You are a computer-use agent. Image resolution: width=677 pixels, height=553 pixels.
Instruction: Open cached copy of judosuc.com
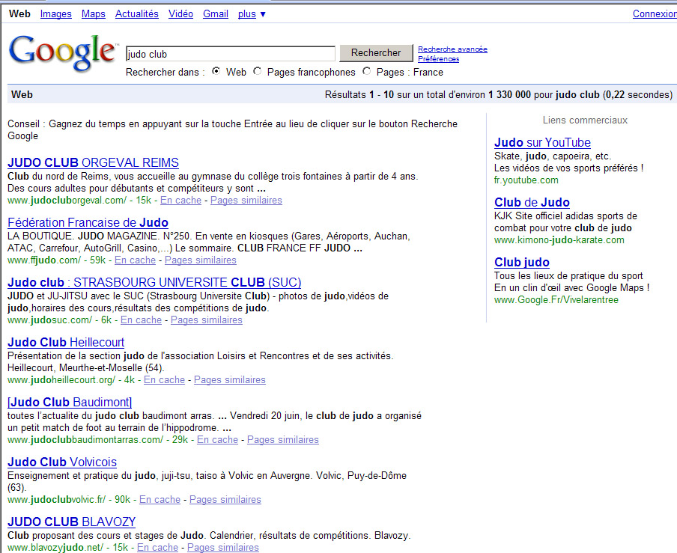click(142, 320)
